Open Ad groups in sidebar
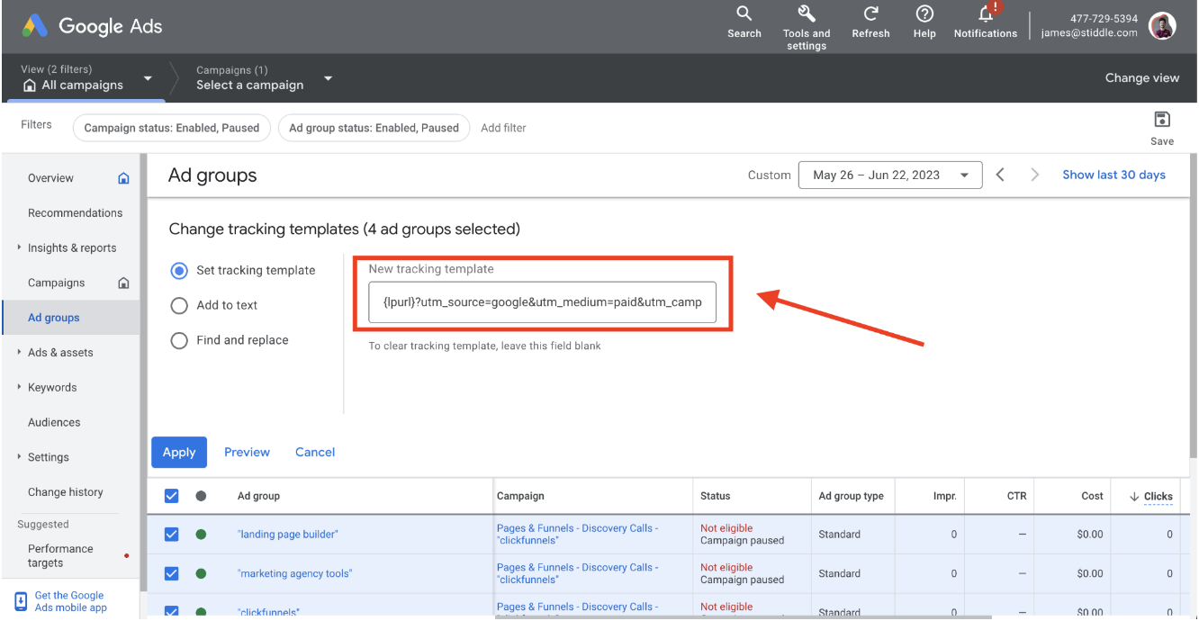The image size is (1199, 621). click(x=53, y=318)
